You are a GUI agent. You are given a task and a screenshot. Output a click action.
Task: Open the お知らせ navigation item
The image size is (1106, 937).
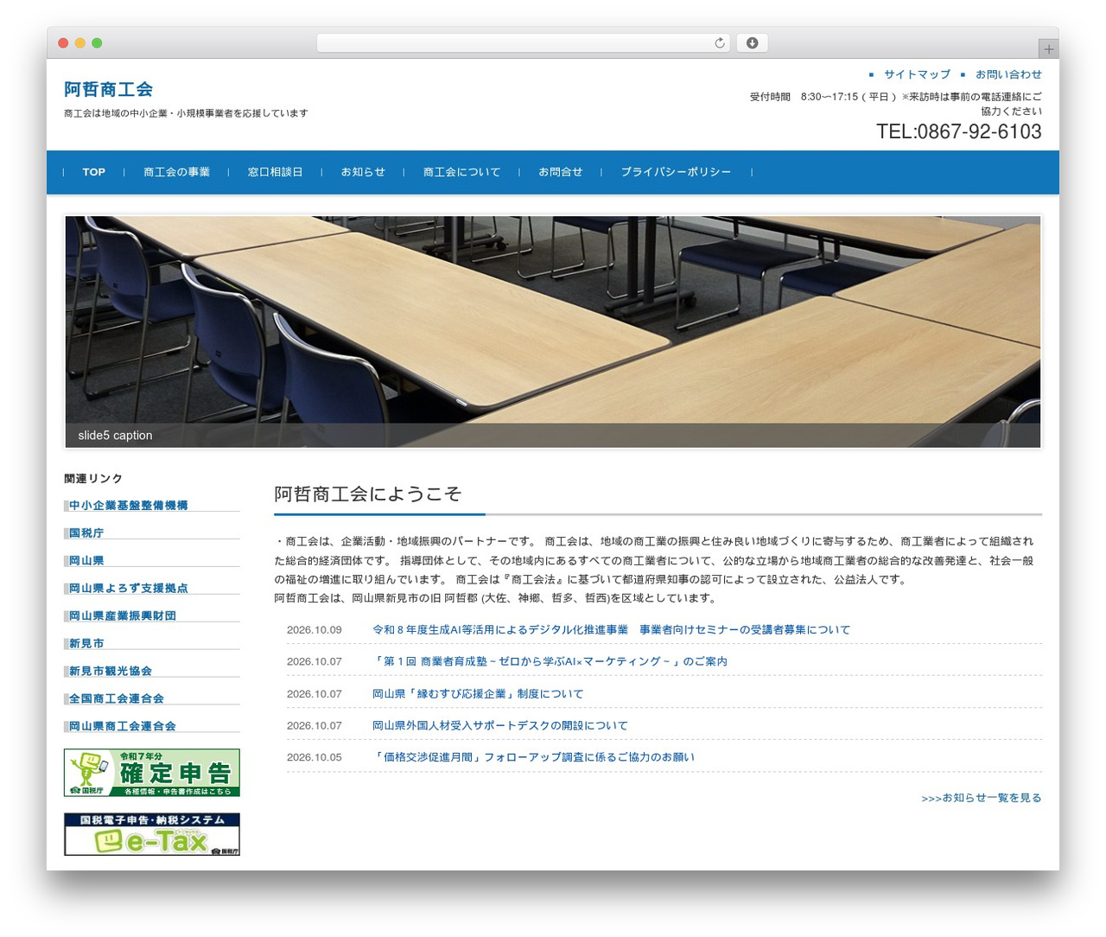click(363, 172)
